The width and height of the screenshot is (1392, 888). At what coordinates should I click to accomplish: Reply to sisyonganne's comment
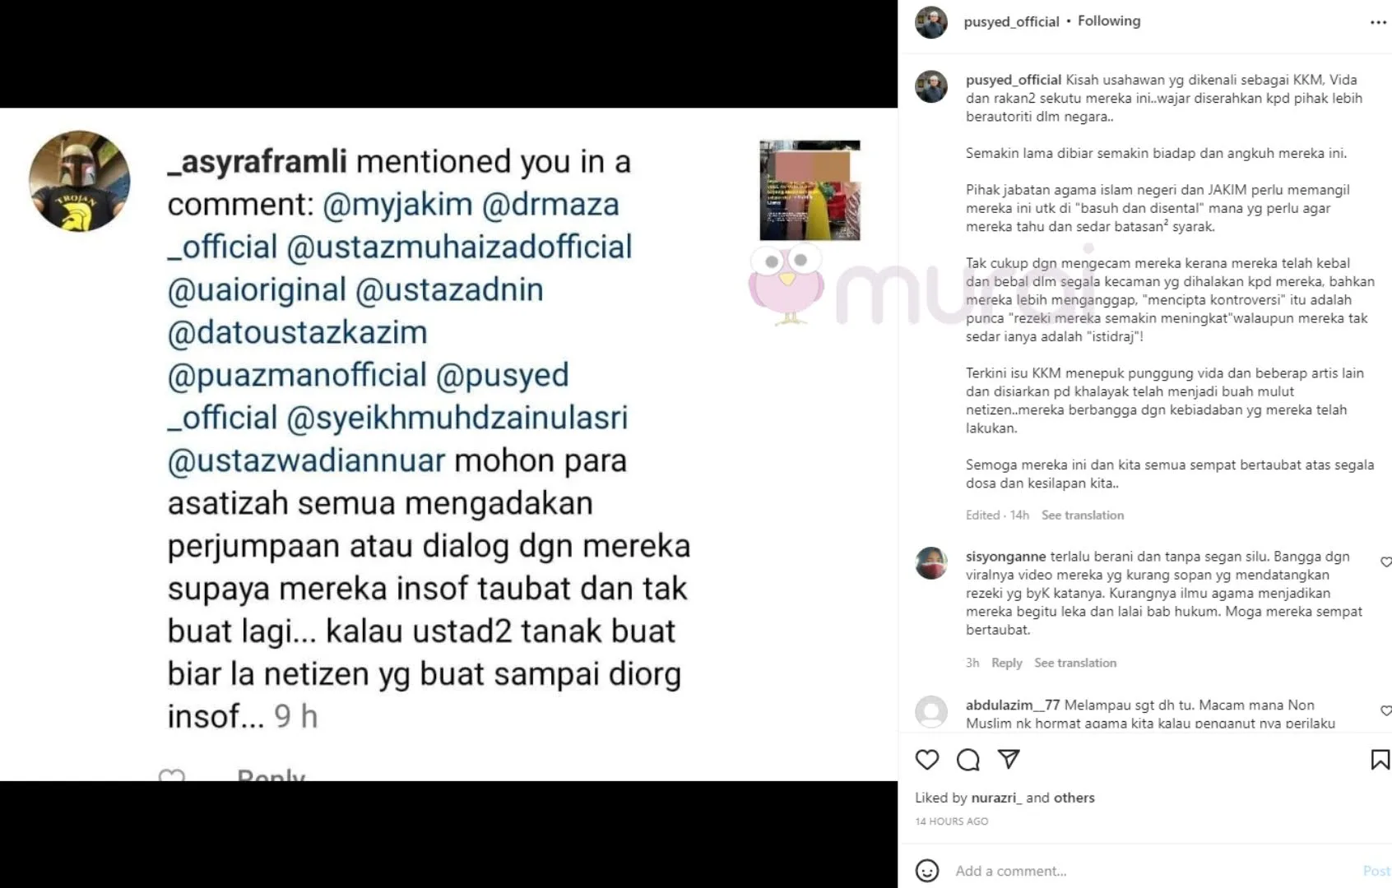tap(1006, 663)
